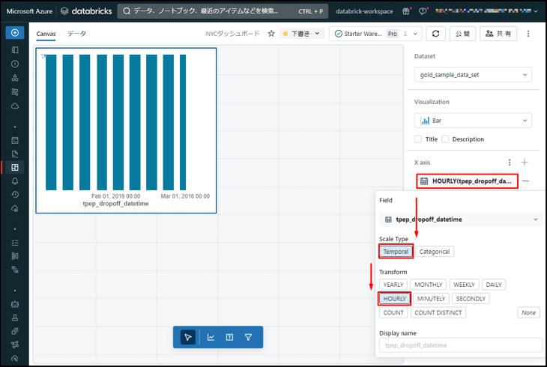Click the blue New plus button in sidebar
Image resolution: width=547 pixels, height=367 pixels.
click(x=14, y=33)
